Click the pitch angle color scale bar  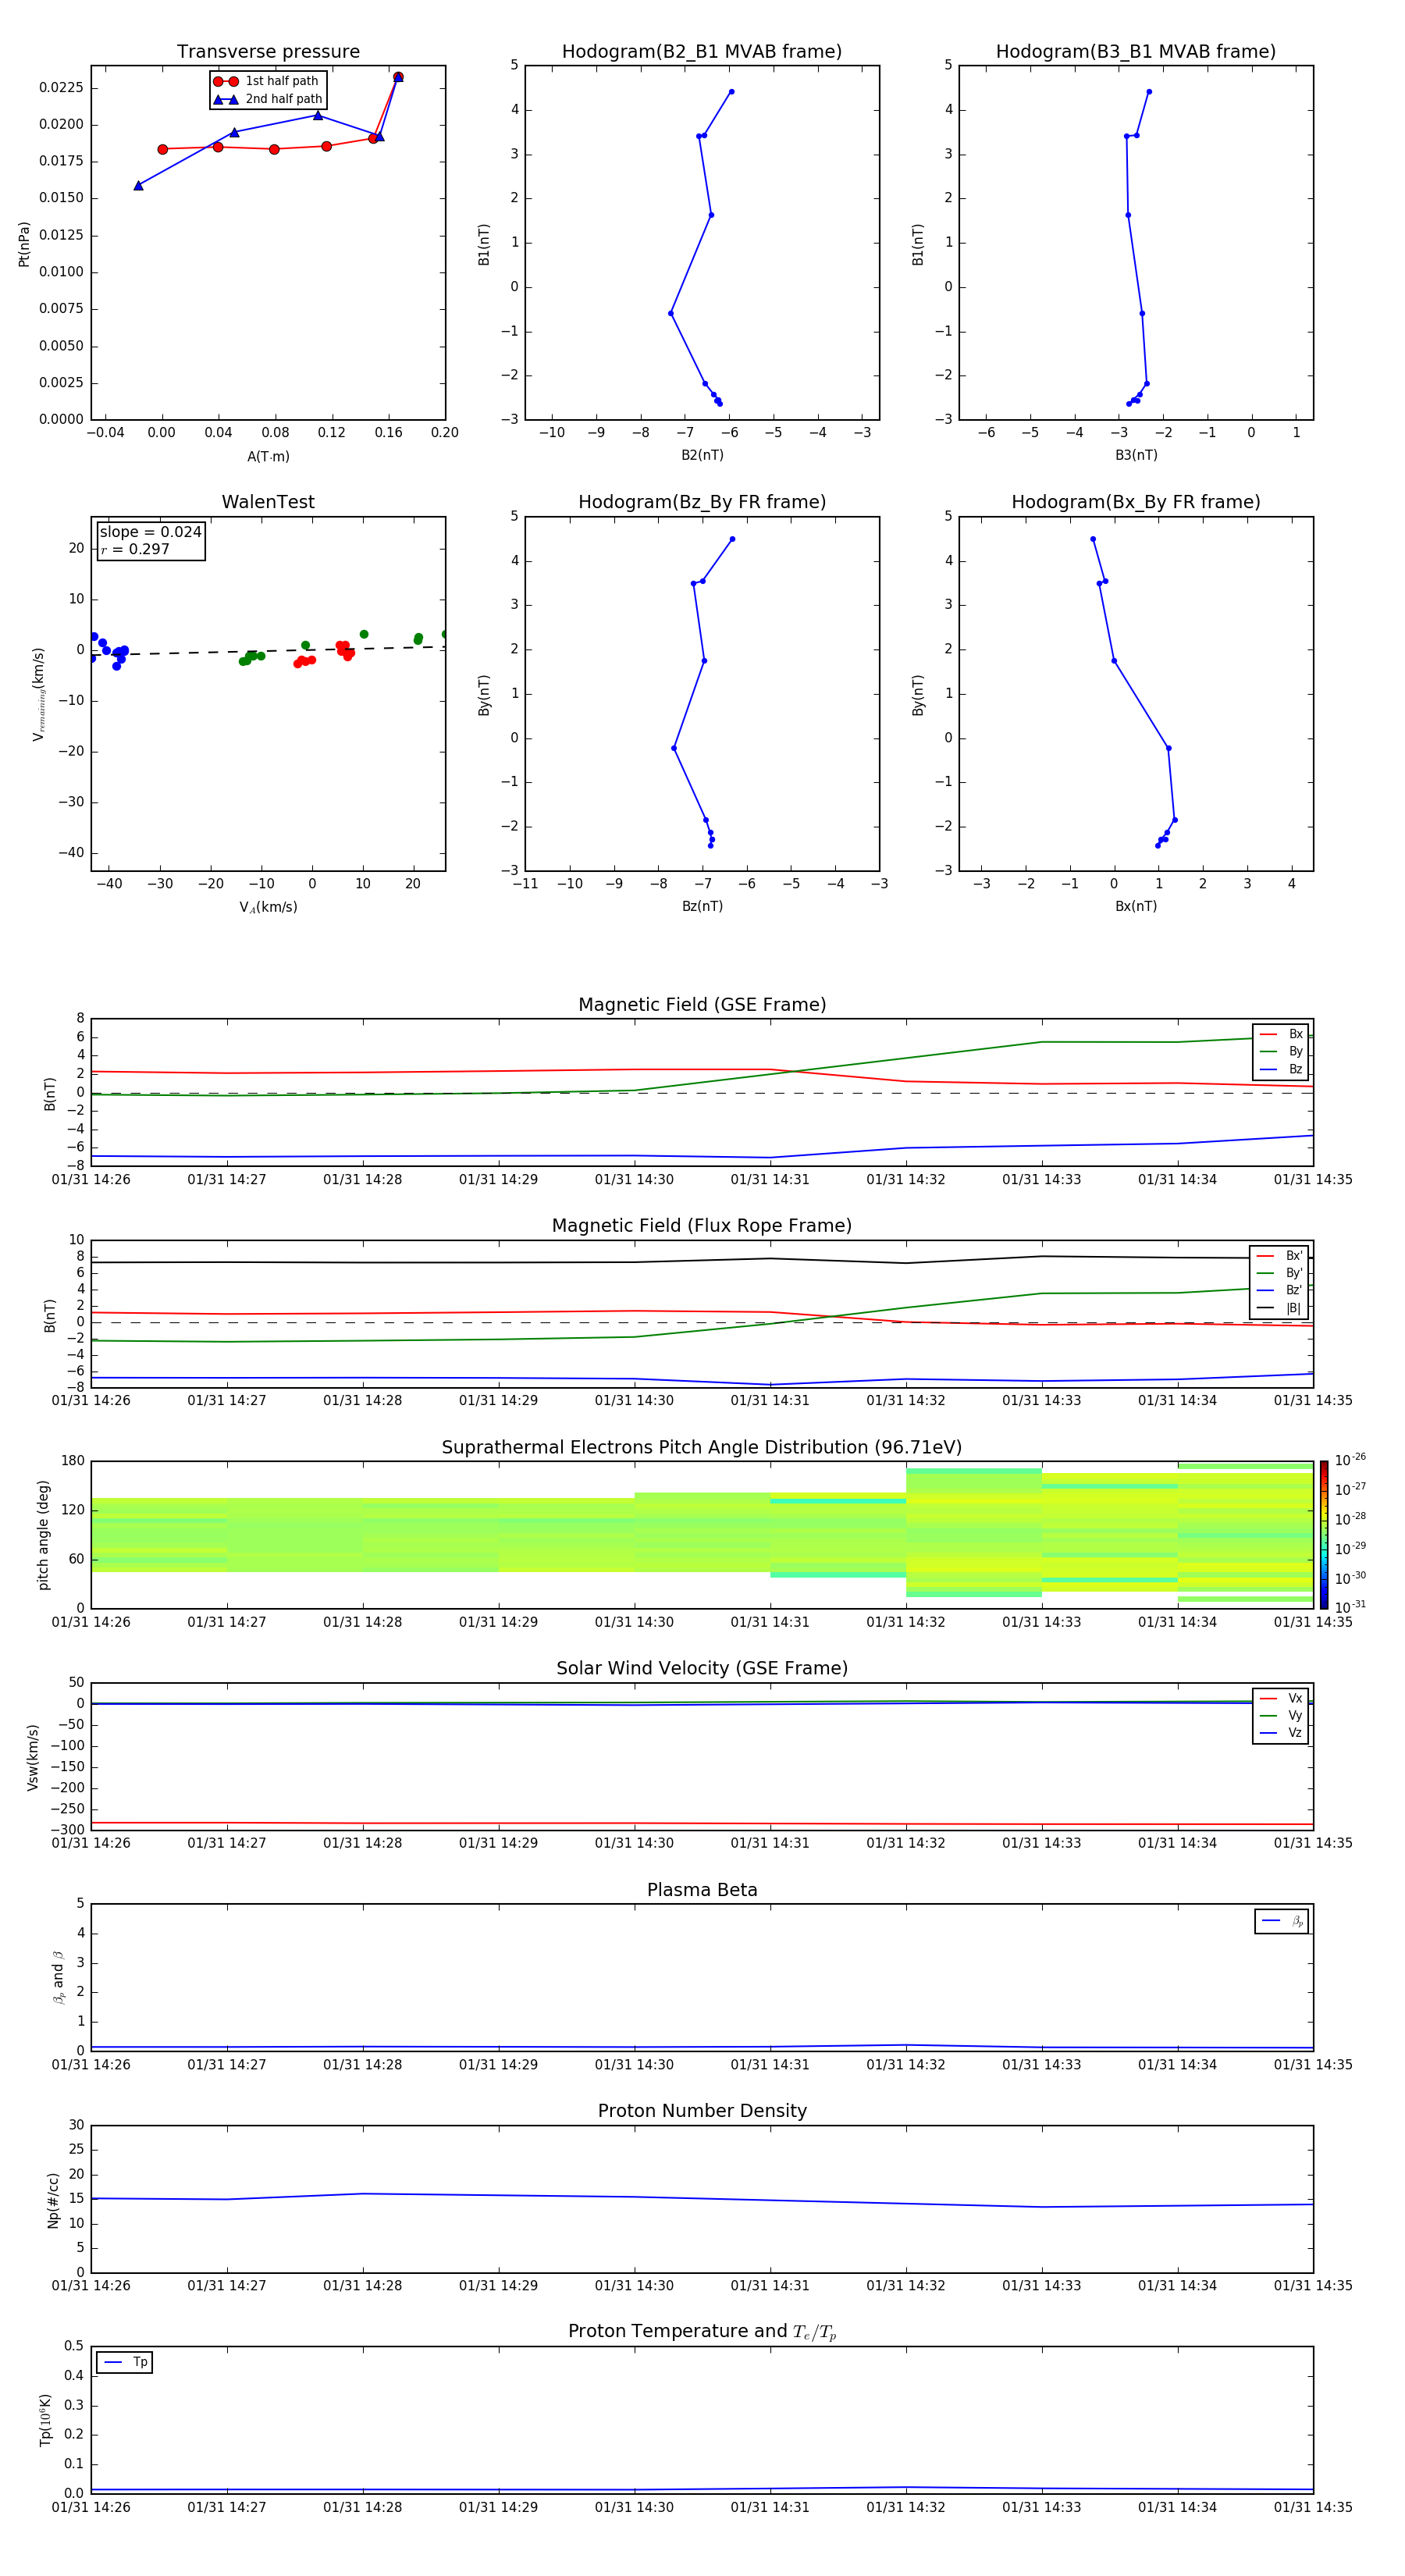click(x=1324, y=1535)
